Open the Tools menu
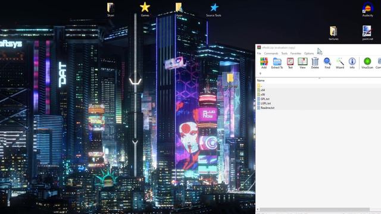 pos(285,53)
